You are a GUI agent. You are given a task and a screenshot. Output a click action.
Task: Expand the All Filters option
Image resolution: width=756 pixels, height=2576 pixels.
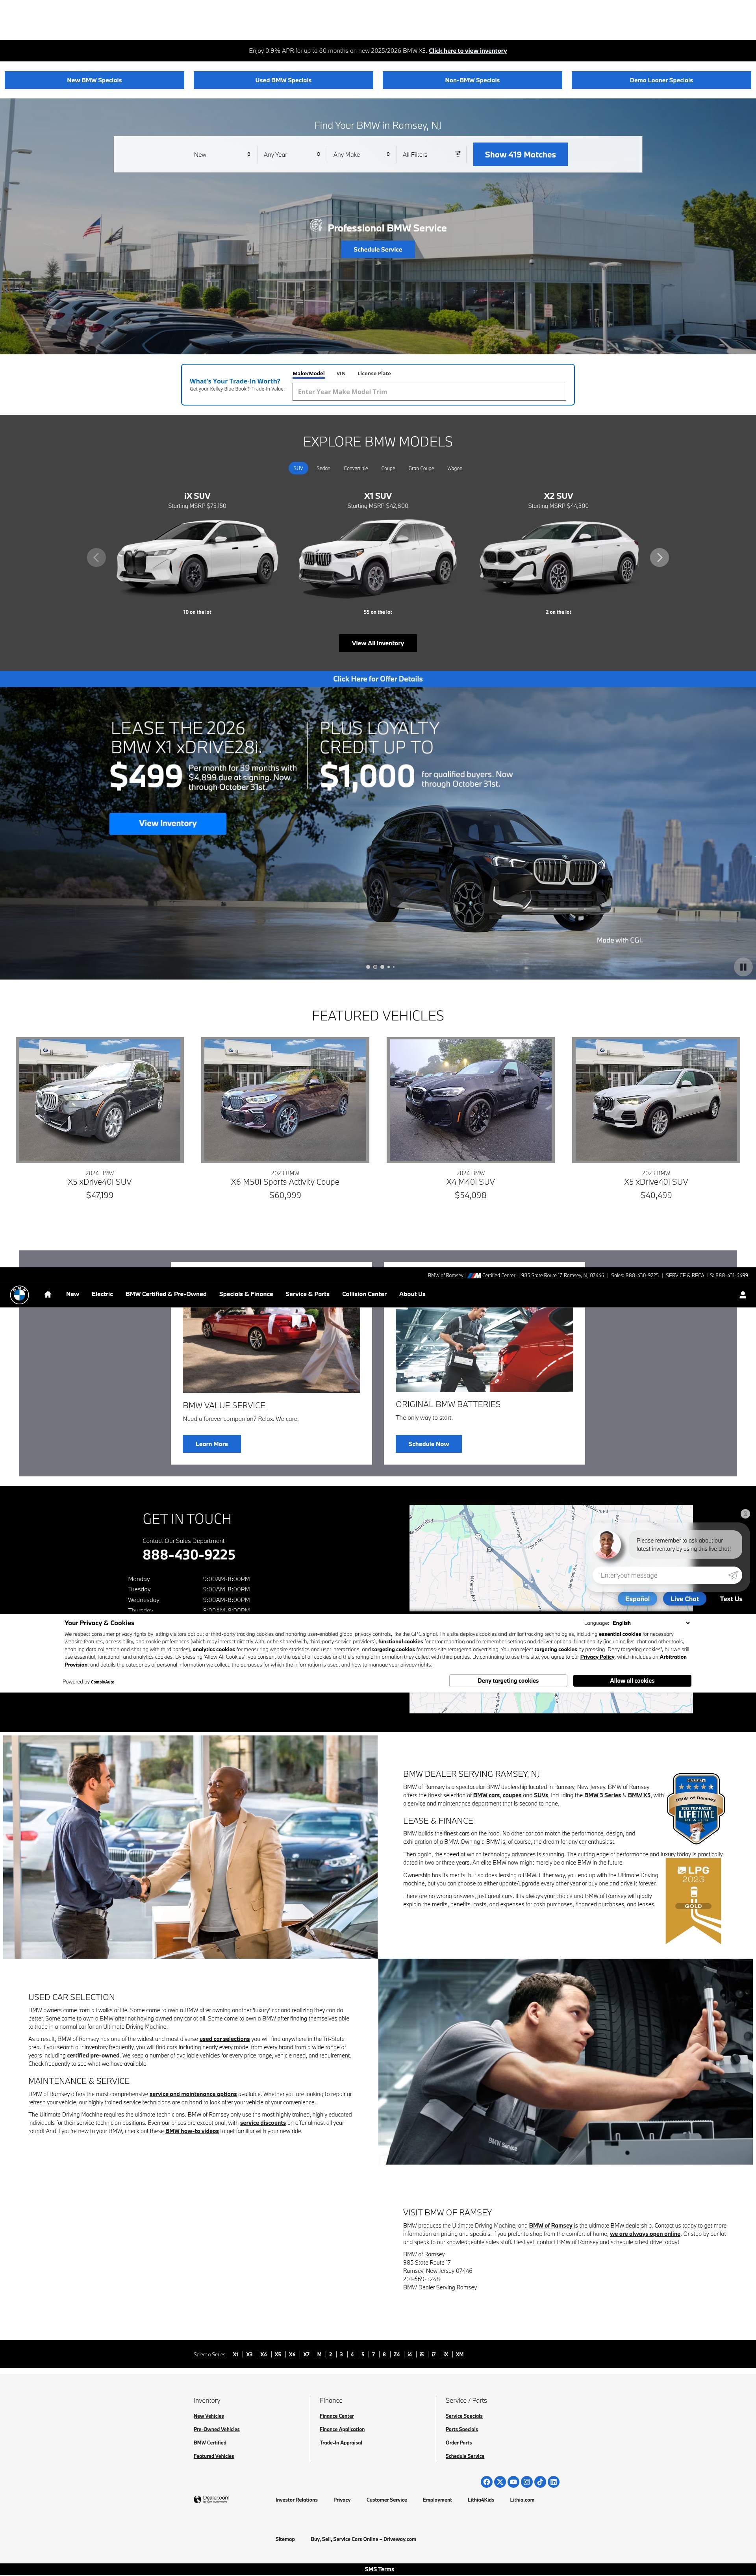pyautogui.click(x=432, y=154)
